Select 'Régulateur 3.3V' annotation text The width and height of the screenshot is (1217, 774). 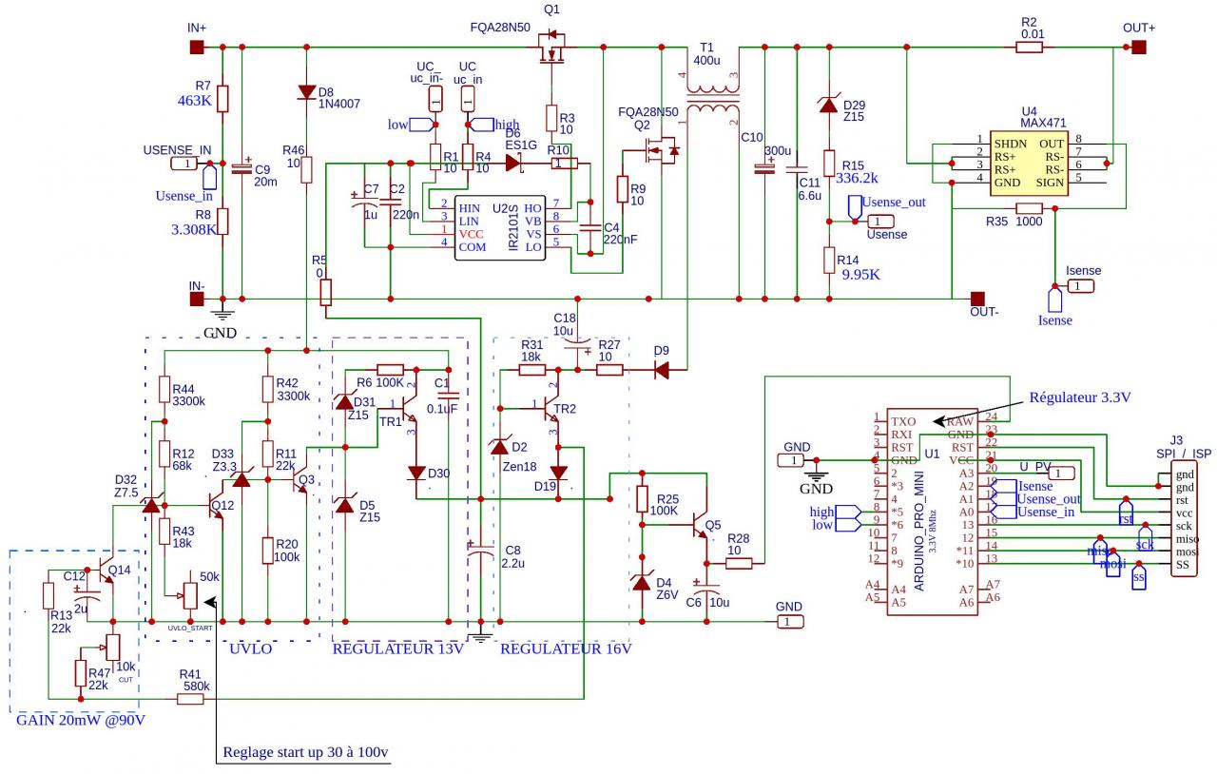tap(1081, 397)
